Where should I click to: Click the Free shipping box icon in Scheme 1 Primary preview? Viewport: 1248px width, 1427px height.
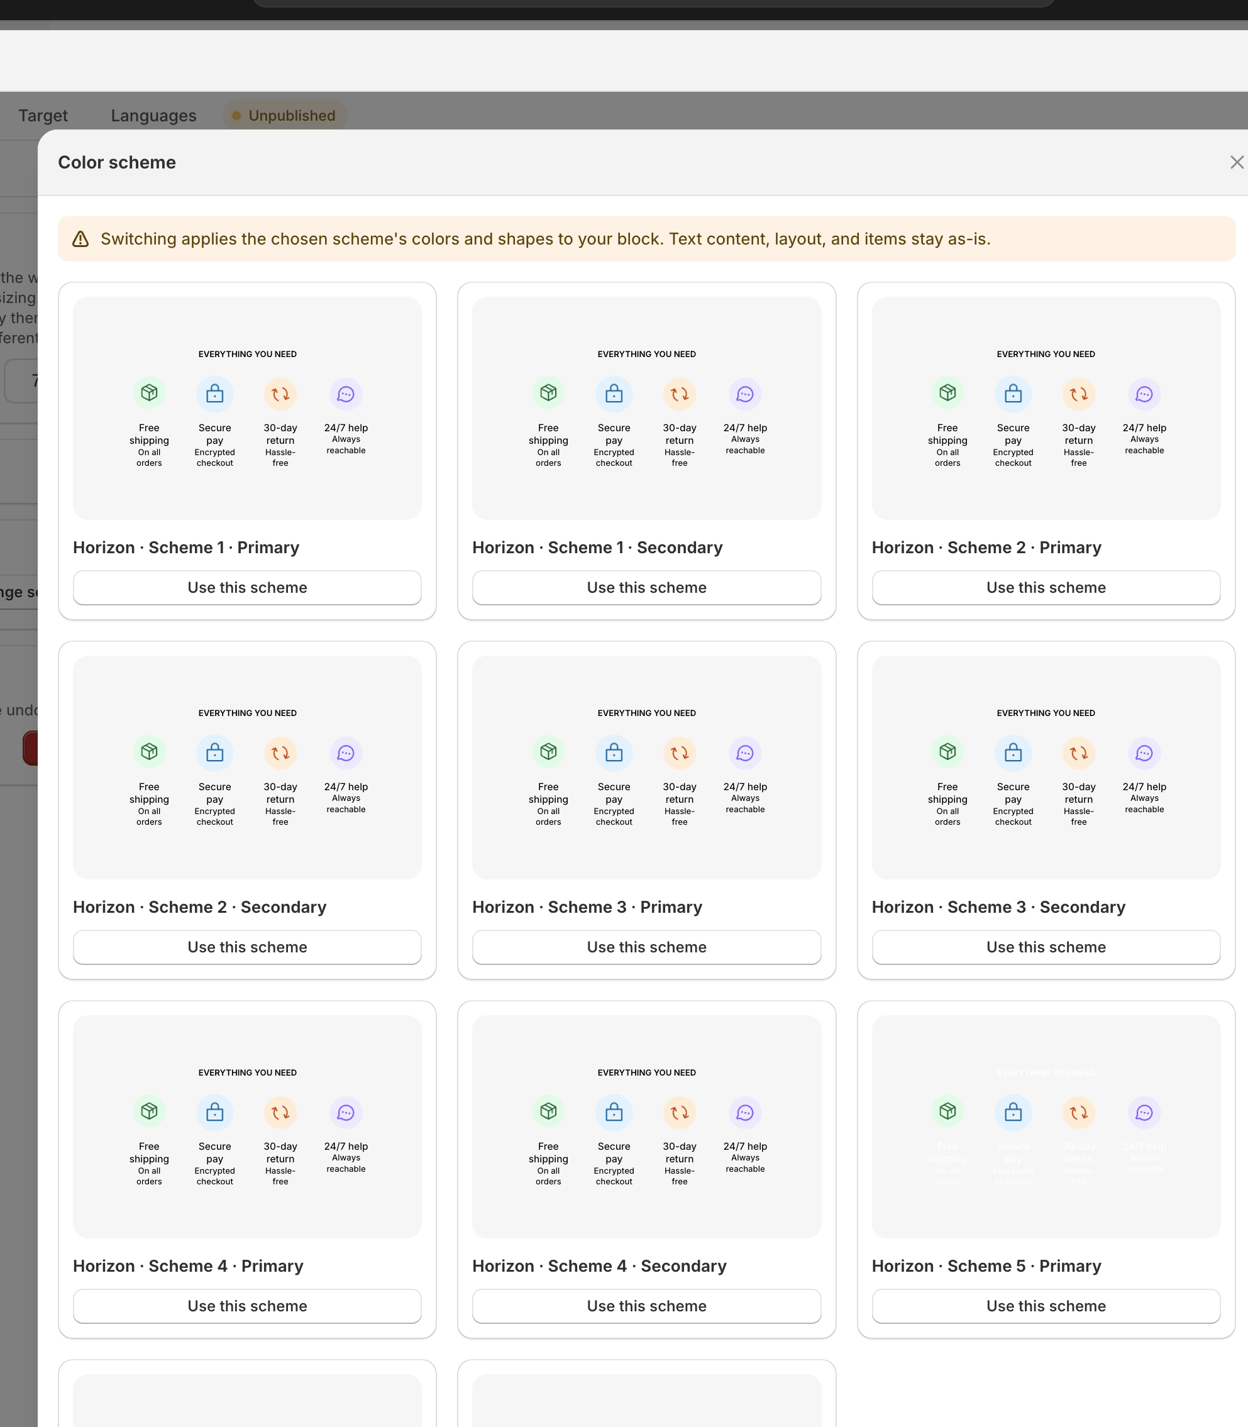tap(149, 393)
